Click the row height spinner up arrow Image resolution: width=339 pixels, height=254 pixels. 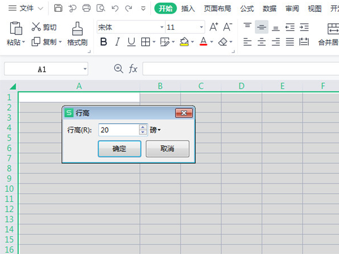click(143, 127)
